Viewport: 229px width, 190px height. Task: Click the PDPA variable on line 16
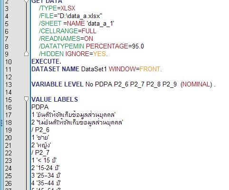40,107
